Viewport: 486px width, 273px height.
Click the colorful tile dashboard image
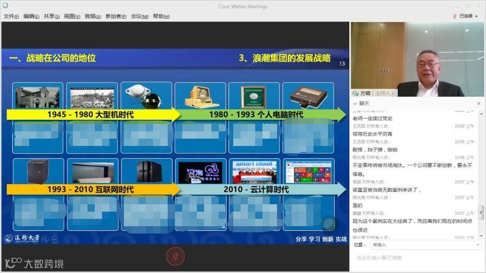pyautogui.click(x=308, y=172)
